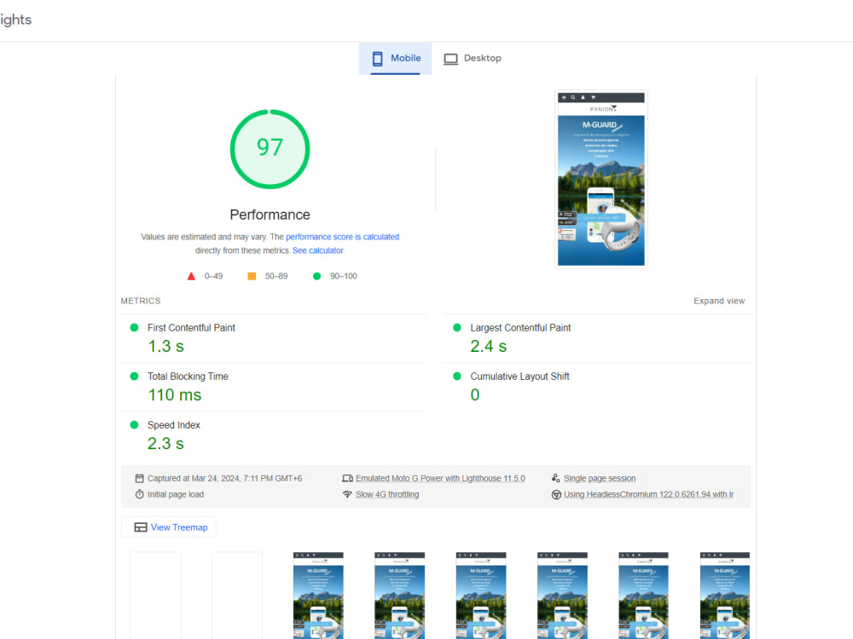Click the treemap icon inside View Treemap
Image resolution: width=853 pixels, height=639 pixels.
coord(141,527)
